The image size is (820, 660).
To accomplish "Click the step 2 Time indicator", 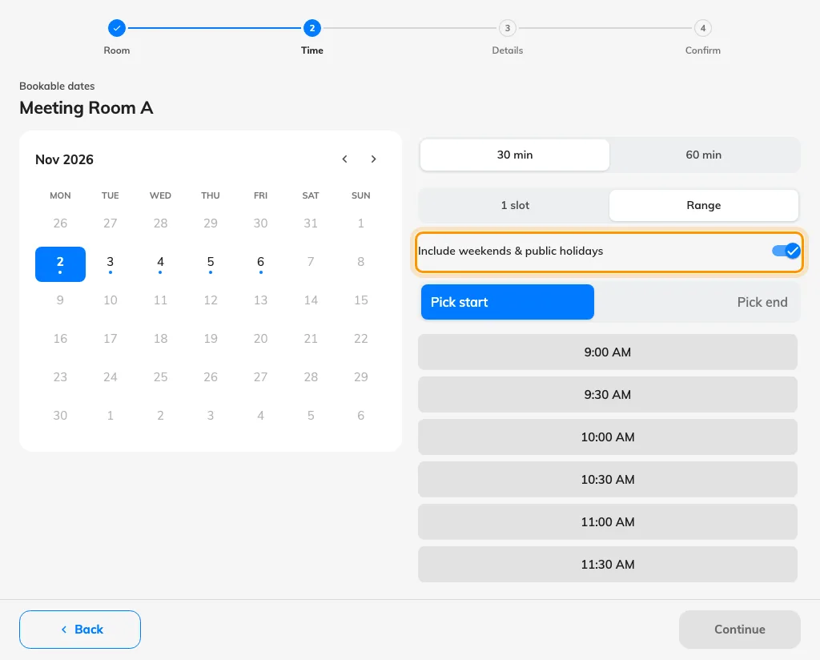I will (x=312, y=28).
